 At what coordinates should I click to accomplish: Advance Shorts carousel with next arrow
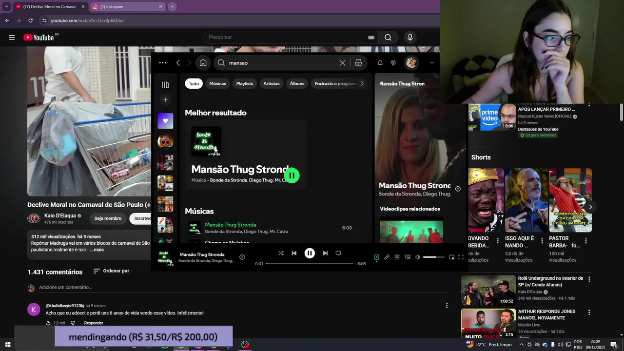click(590, 207)
